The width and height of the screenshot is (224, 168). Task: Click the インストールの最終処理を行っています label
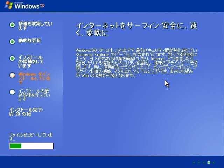point(34,95)
